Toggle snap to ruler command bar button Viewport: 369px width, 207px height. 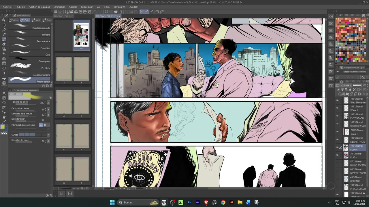pos(142,12)
